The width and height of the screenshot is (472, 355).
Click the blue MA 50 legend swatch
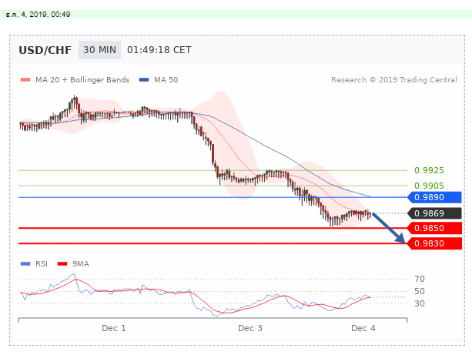pos(144,80)
